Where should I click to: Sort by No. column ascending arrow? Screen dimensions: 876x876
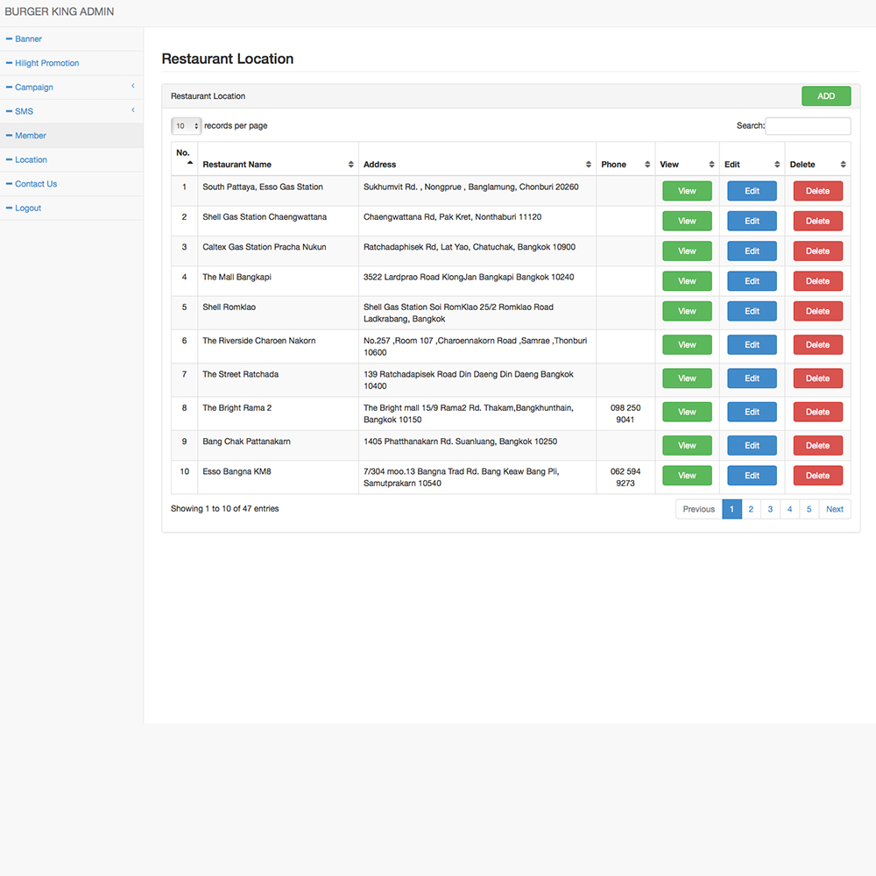point(190,163)
